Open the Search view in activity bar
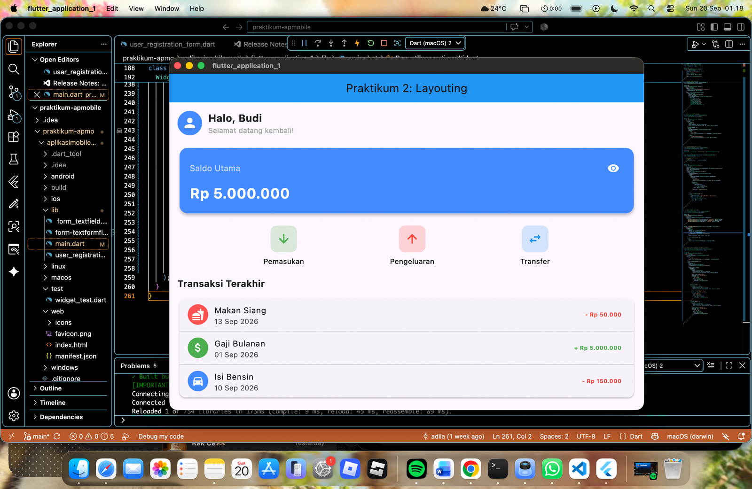Image resolution: width=752 pixels, height=489 pixels. [x=14, y=69]
